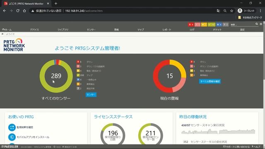This screenshot has width=265, height=149.
Task: Click the blue センサー button
Action: pyautogui.click(x=91, y=95)
